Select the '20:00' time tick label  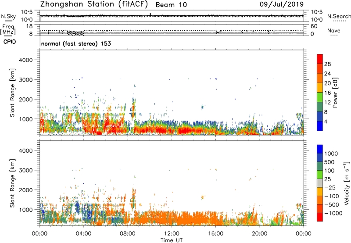(260, 234)
